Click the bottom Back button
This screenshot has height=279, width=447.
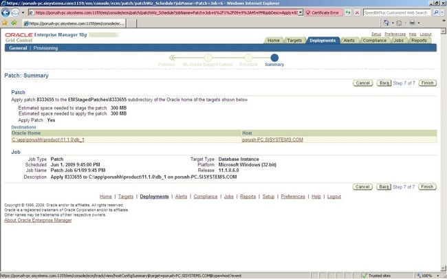point(384,187)
